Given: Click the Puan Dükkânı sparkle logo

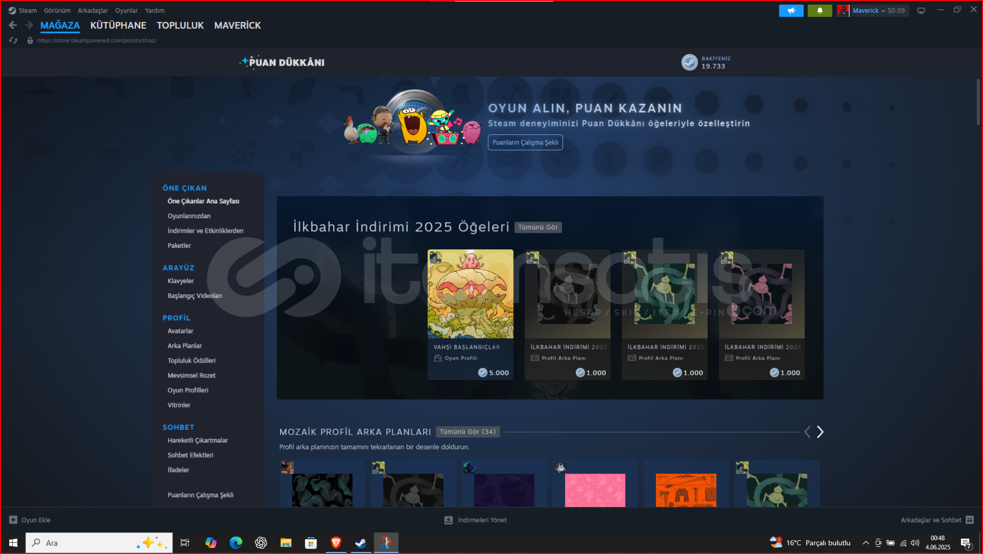Looking at the screenshot, I should 282,62.
